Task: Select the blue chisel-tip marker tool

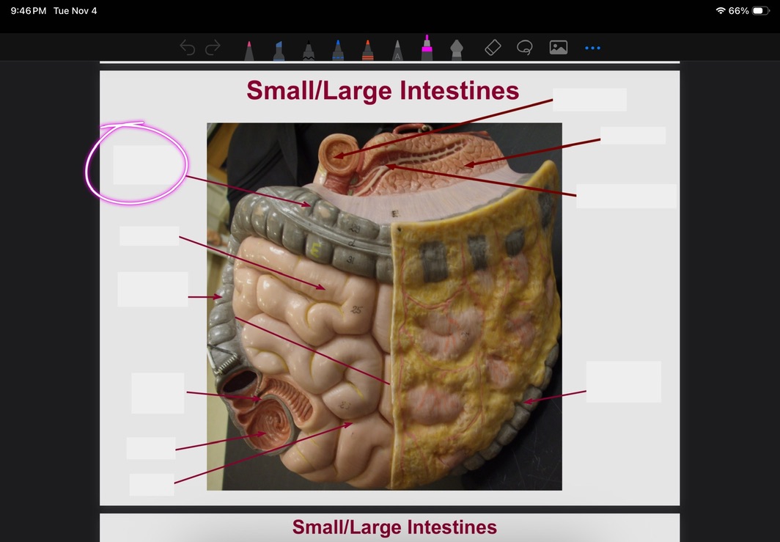Action: tap(279, 50)
